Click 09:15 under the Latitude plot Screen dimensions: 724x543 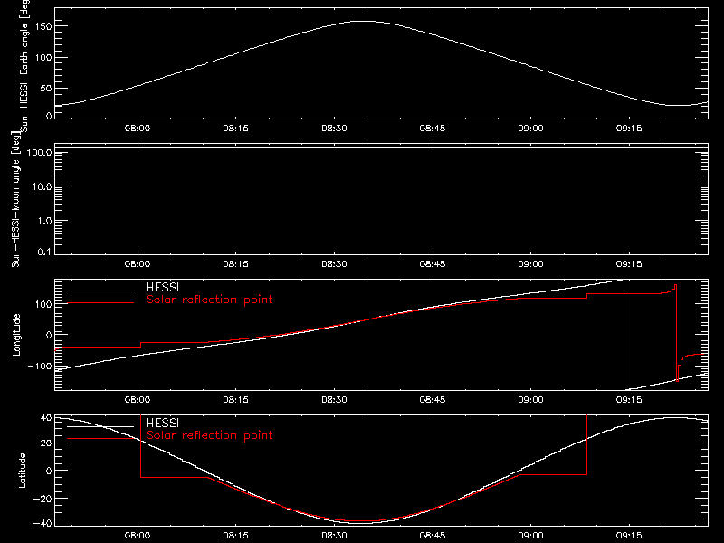click(x=629, y=536)
